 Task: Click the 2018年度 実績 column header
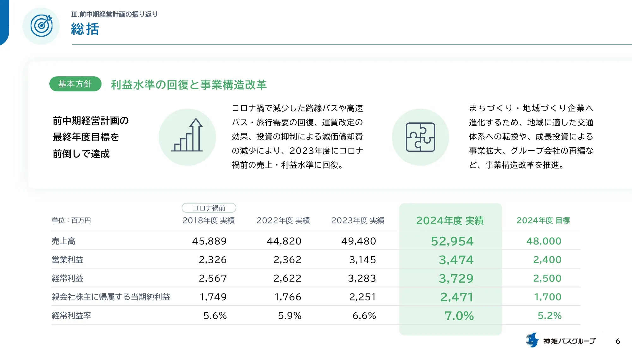click(209, 220)
